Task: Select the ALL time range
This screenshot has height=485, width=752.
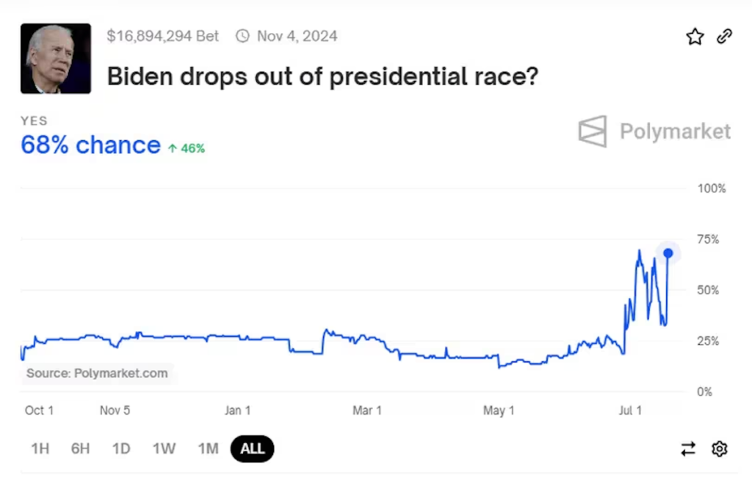Action: pos(252,448)
